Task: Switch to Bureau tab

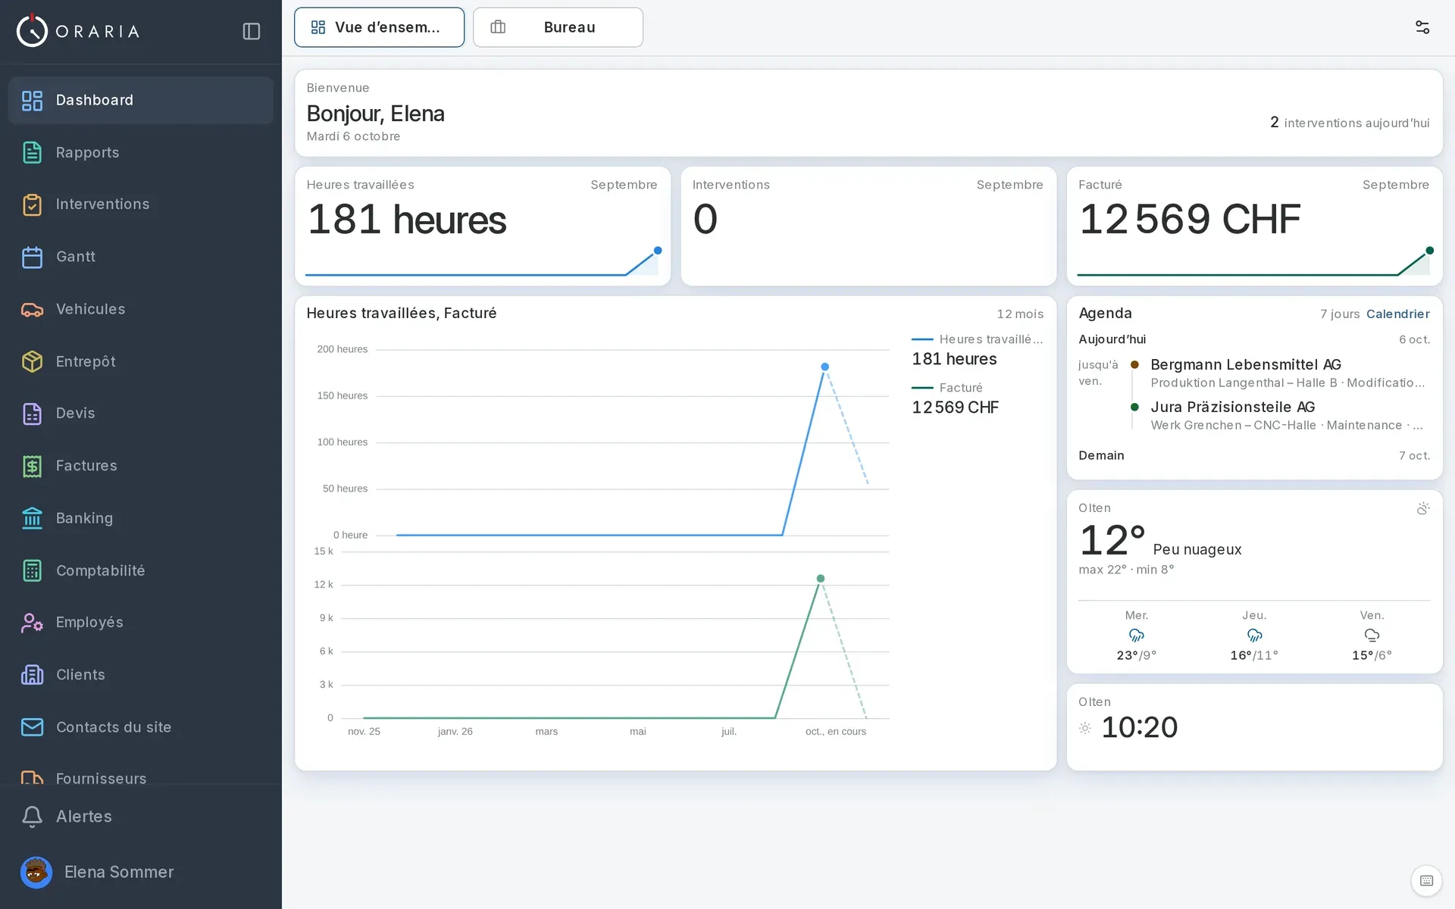Action: point(558,27)
